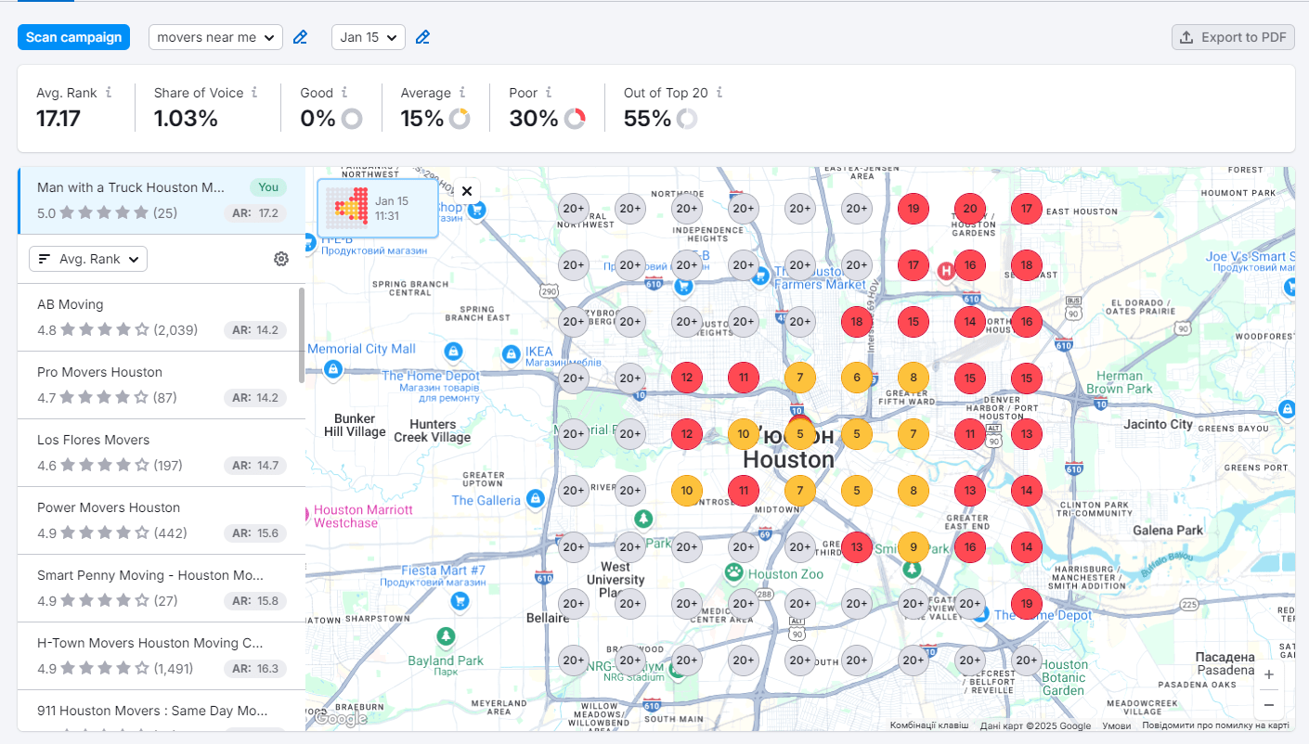1309x744 pixels.
Task: Select the Out of Top 20 55% donut
Action: pos(687,119)
